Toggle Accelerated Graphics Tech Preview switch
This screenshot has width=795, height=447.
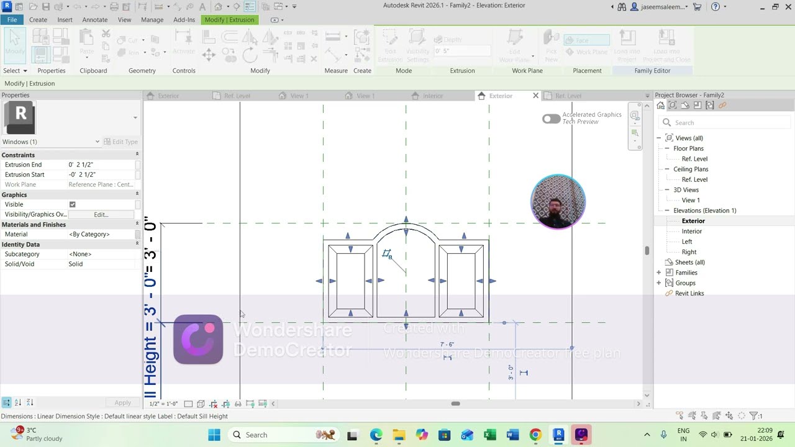tap(551, 119)
